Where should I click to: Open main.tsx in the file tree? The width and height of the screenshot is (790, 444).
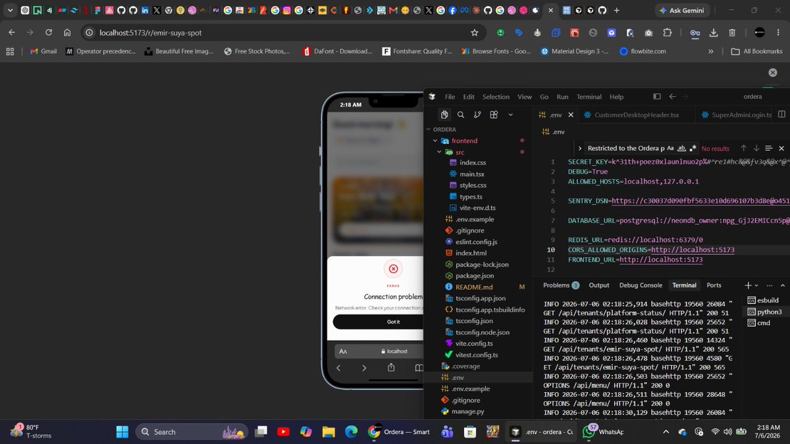click(471, 174)
